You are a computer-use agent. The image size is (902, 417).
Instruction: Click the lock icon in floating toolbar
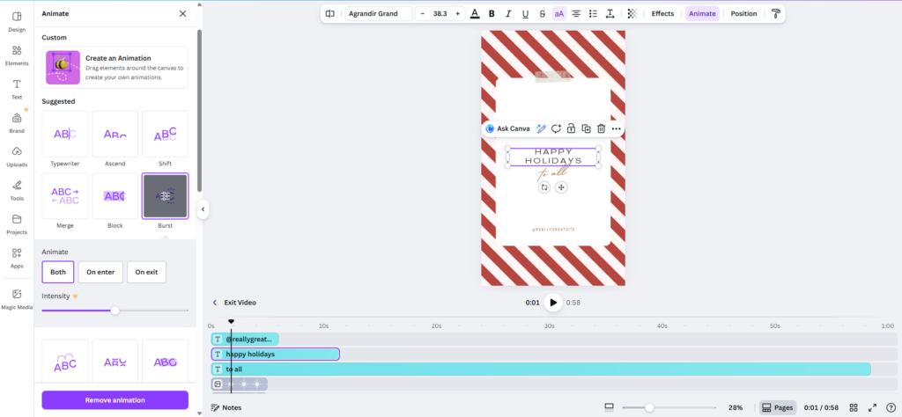(x=571, y=128)
